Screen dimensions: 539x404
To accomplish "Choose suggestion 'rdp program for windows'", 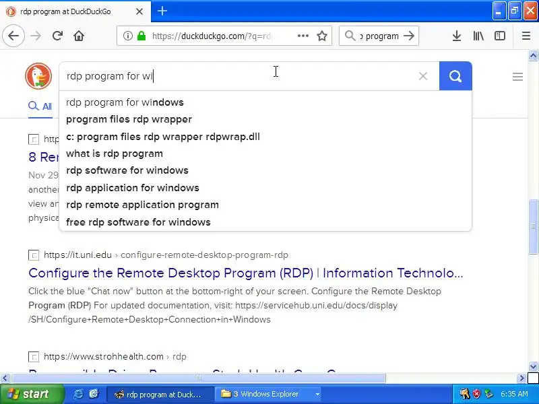I will (265, 102).
